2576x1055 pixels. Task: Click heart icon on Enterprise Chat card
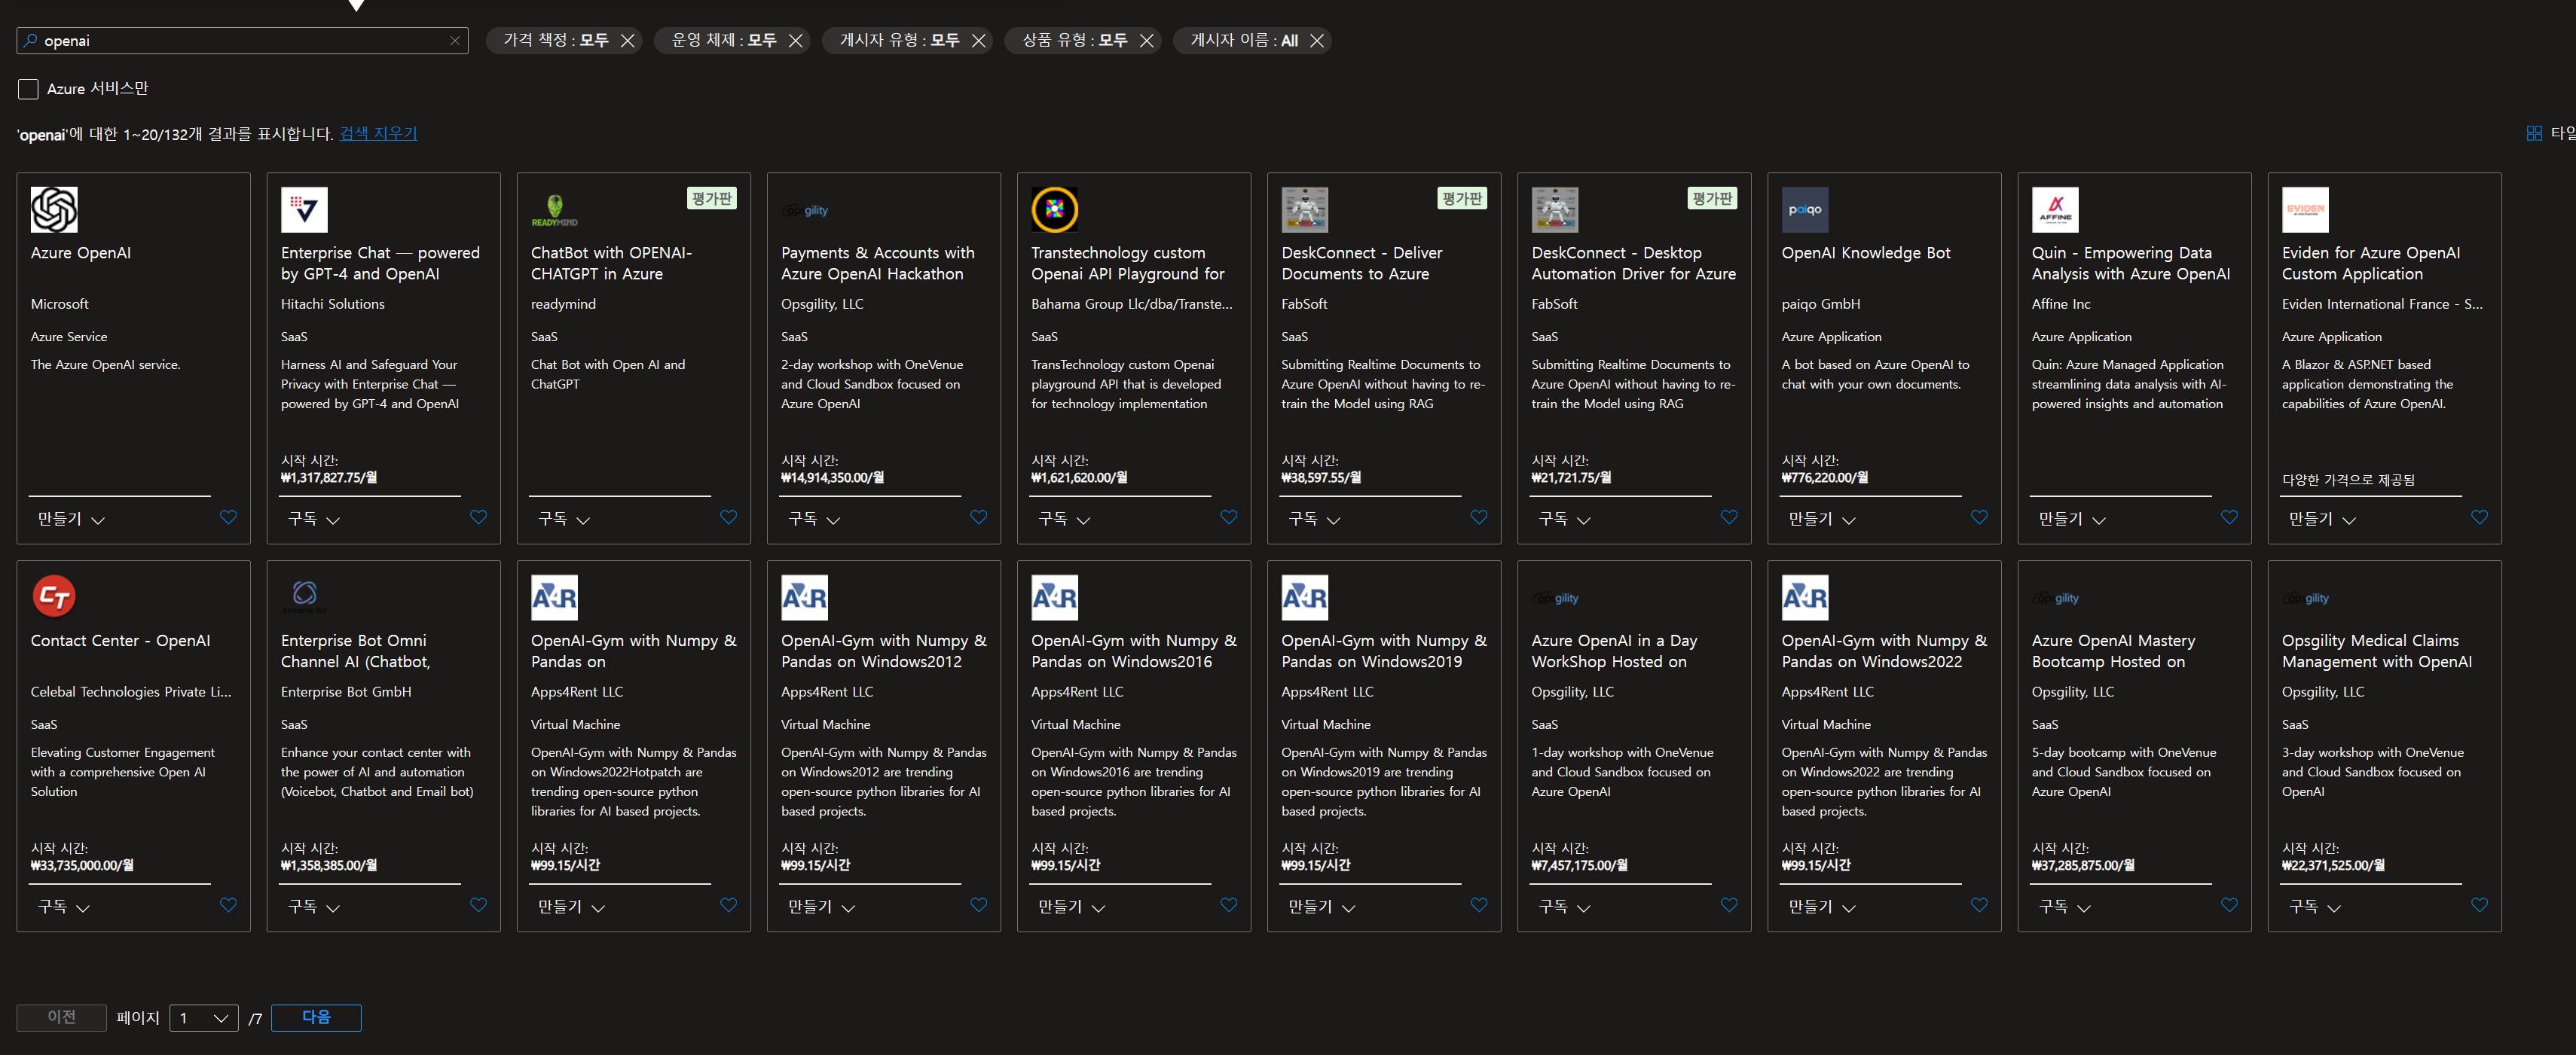pos(478,517)
